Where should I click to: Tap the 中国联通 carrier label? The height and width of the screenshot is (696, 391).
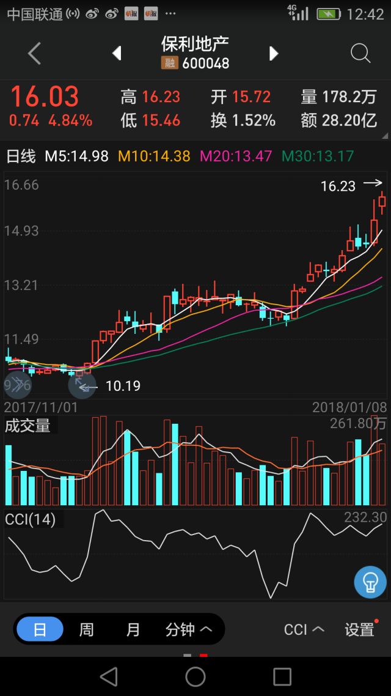click(x=35, y=14)
